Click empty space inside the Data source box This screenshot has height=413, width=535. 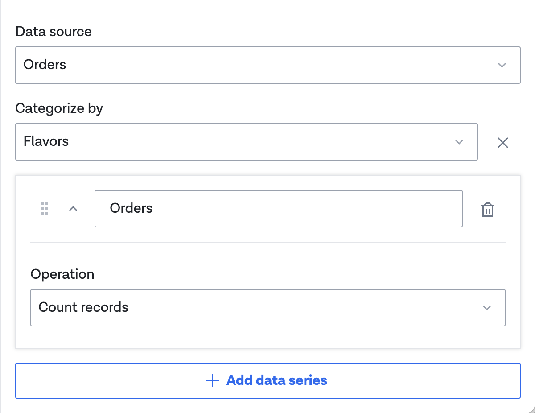[x=267, y=65]
